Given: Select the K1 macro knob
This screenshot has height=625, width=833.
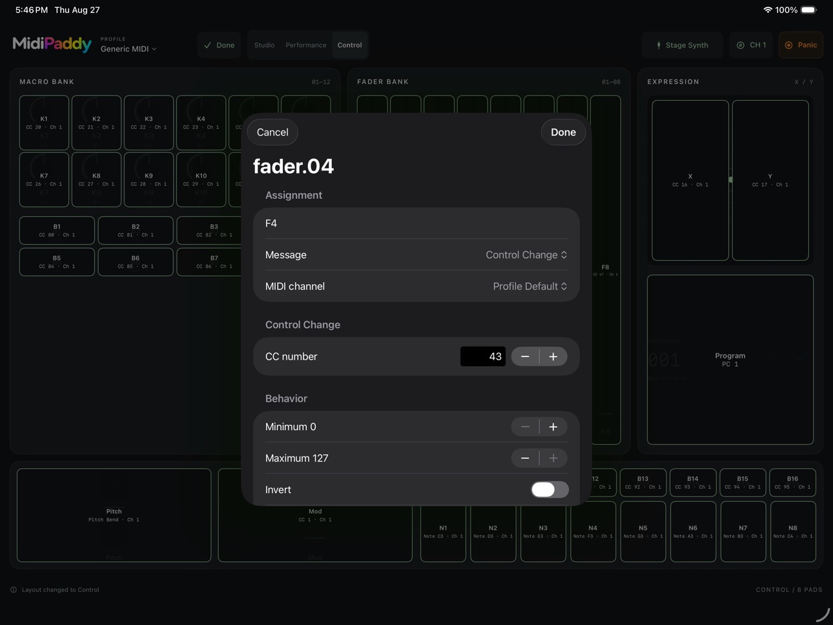Looking at the screenshot, I should pos(44,123).
